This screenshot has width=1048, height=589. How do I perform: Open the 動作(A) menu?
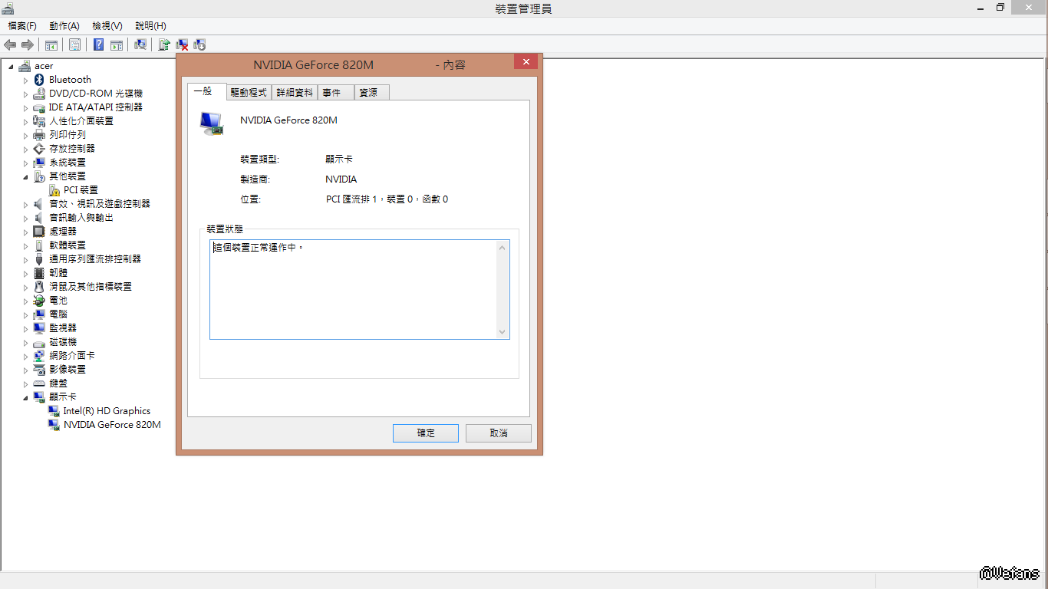(x=64, y=26)
